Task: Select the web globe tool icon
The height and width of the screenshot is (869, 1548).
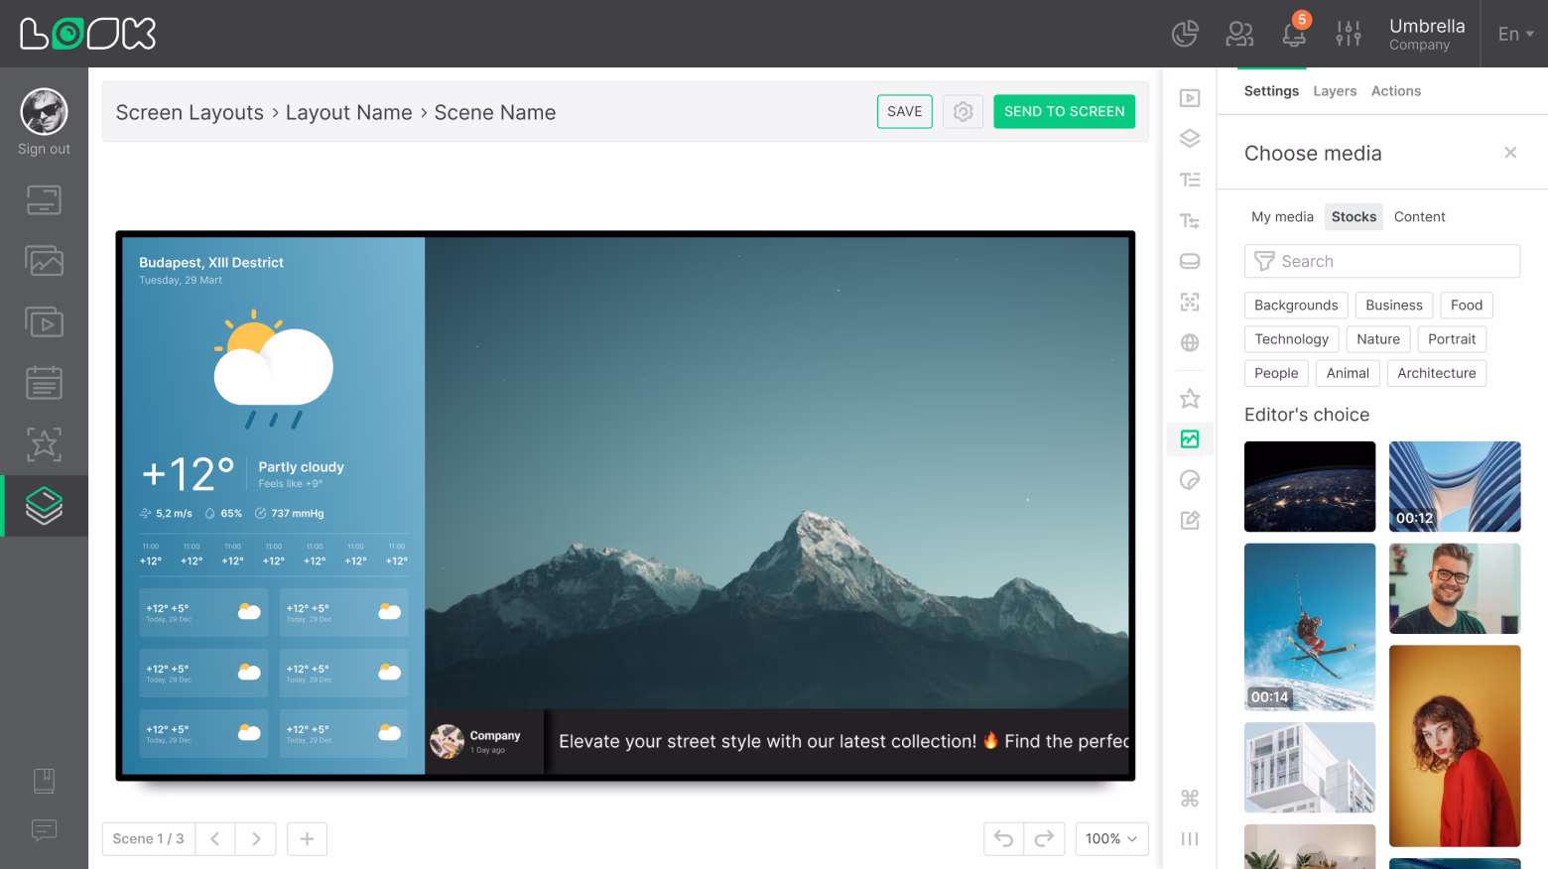Action: pos(1190,343)
